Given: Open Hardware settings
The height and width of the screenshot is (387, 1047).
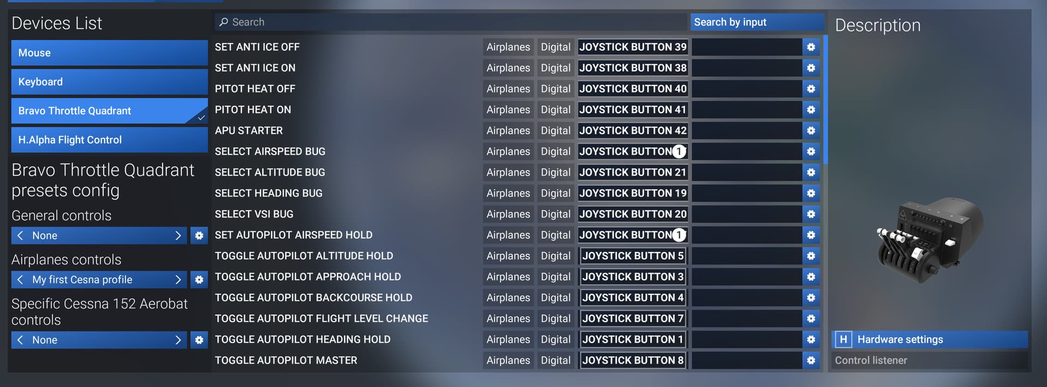Looking at the screenshot, I should point(930,340).
